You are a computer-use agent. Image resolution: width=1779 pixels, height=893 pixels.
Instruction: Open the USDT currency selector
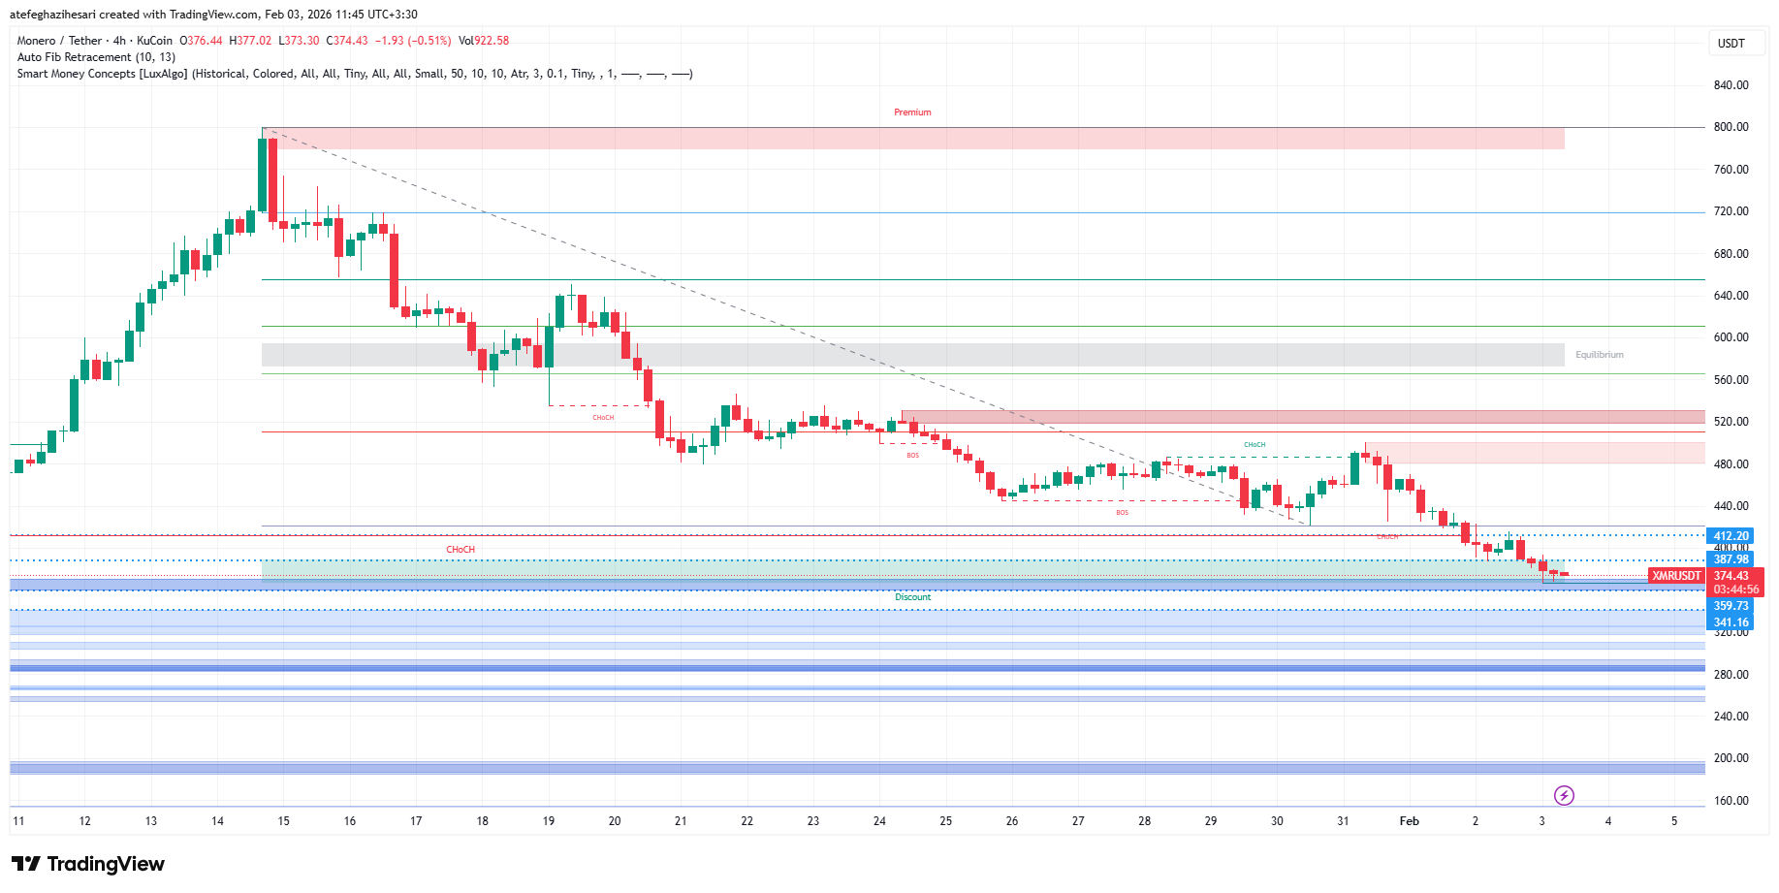[1731, 43]
